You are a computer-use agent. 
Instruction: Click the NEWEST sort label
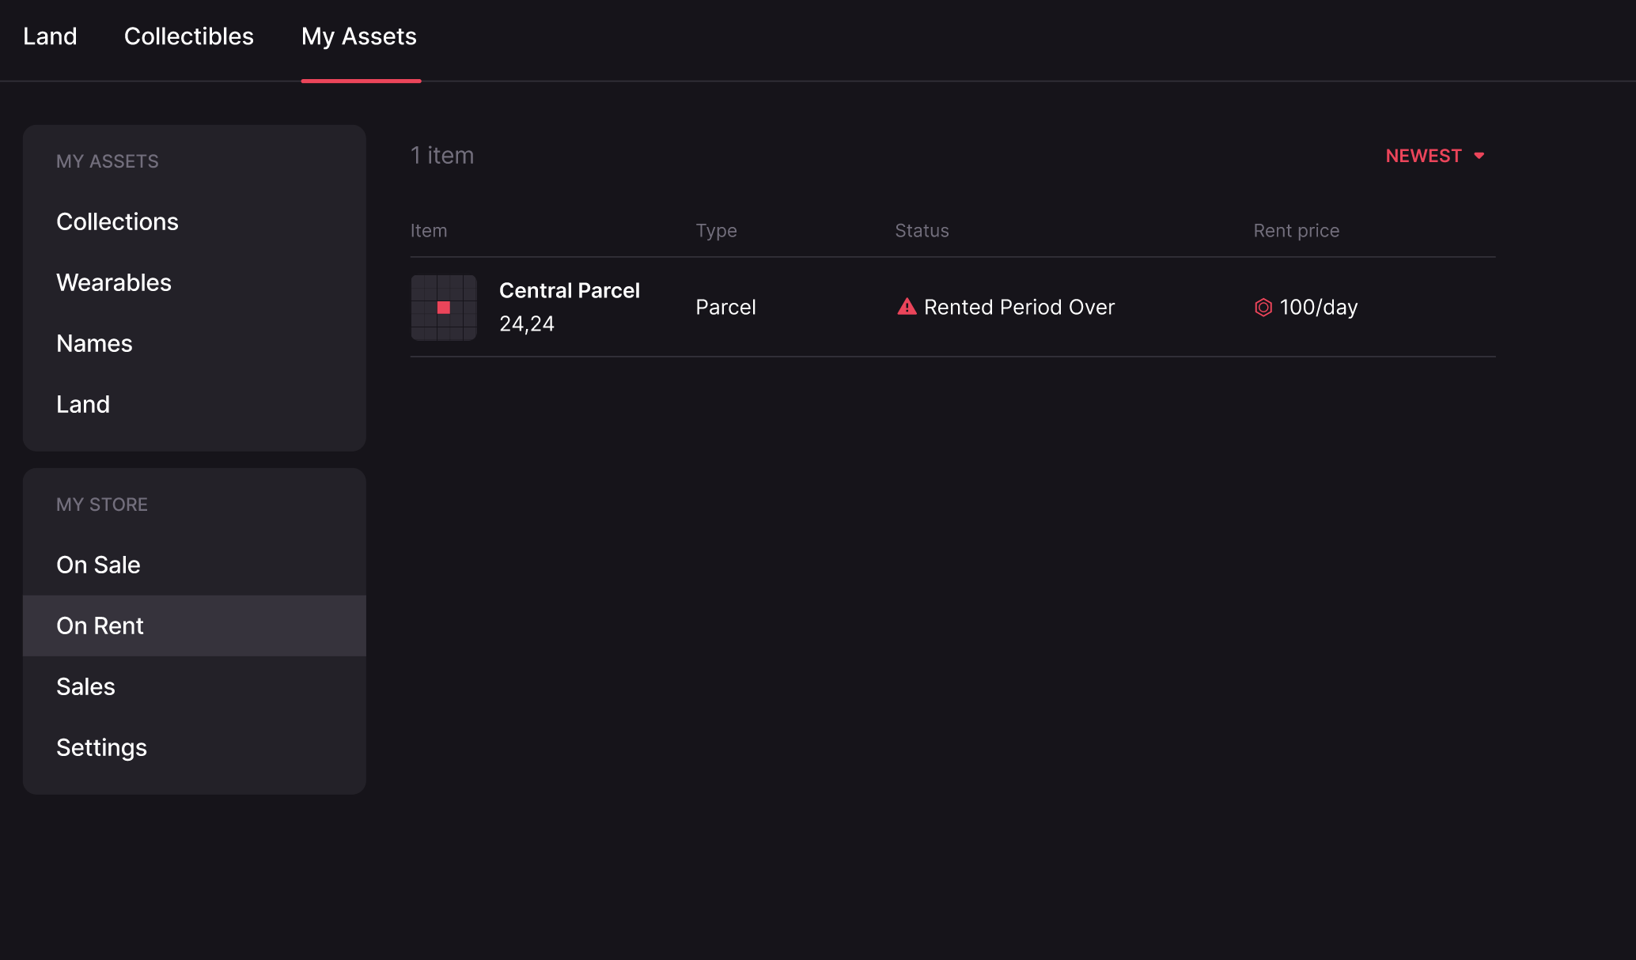click(1423, 156)
